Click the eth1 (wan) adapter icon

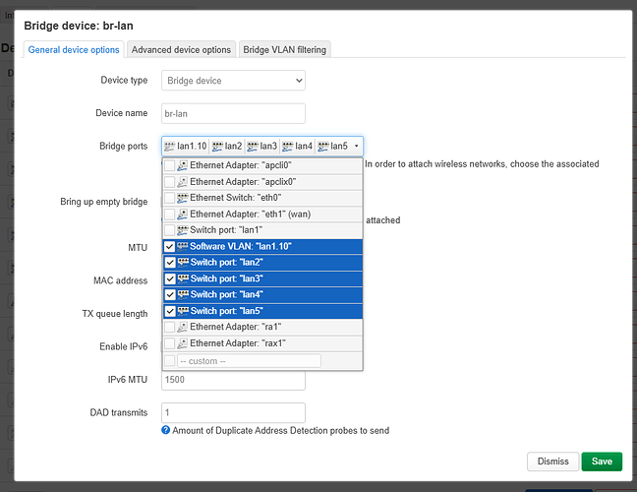(183, 214)
